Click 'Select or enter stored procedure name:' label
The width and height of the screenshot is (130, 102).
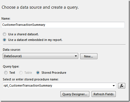tap(31, 79)
